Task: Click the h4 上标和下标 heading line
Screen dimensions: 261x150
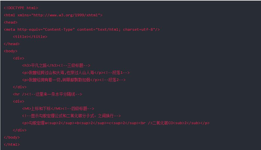Action: tap(58, 108)
